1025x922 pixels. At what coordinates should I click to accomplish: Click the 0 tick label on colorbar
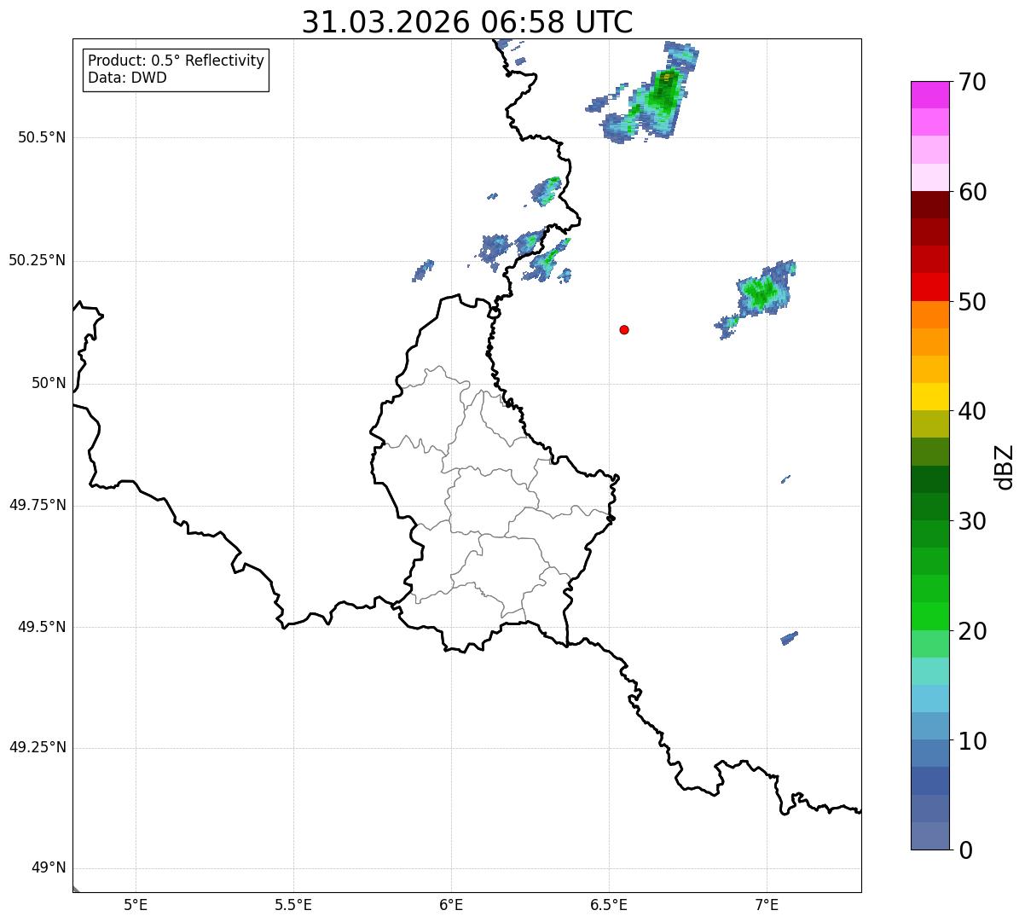[966, 850]
